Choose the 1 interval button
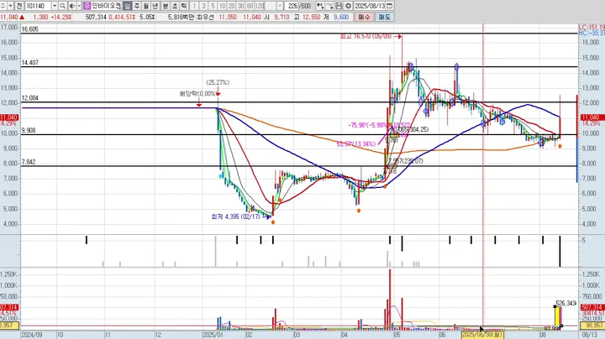This screenshot has width=605, height=339. click(194, 6)
